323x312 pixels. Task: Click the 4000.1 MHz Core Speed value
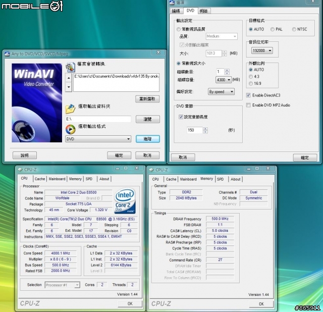[x=61, y=253]
